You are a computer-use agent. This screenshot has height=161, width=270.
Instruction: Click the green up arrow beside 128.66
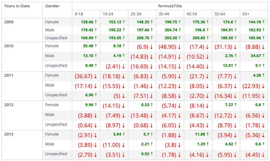pyautogui.click(x=96, y=22)
